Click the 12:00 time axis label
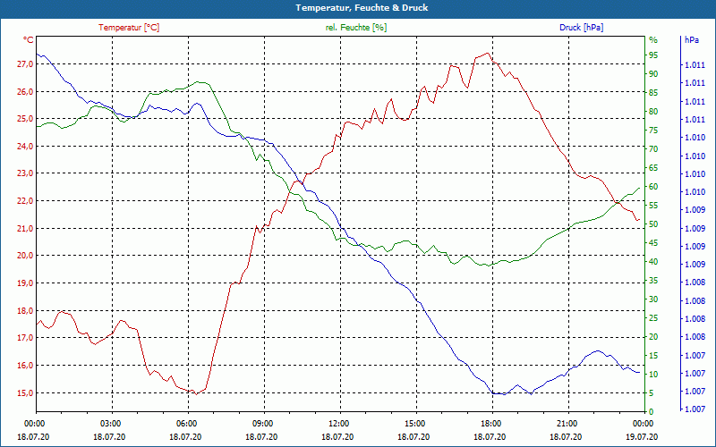Viewport: 716px width, 447px height. [338, 423]
